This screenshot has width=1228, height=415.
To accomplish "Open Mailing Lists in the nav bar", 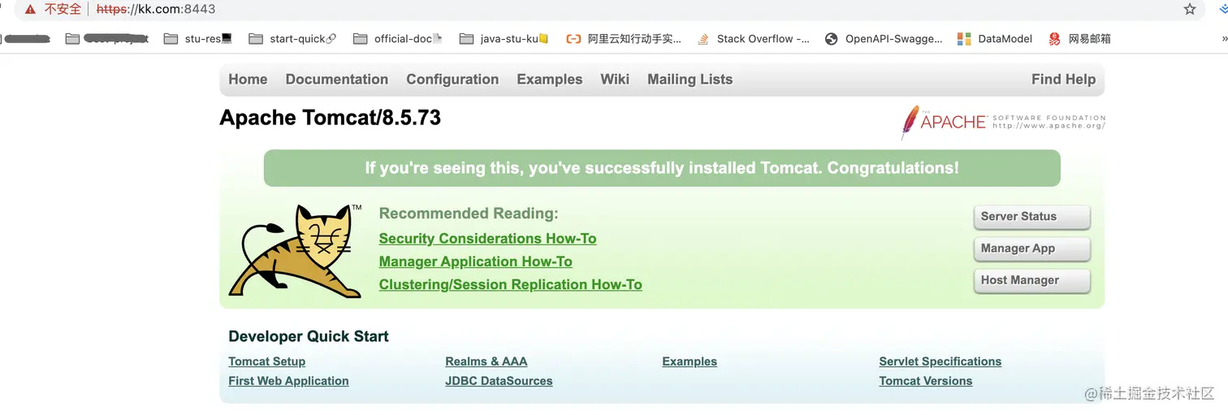I will tap(690, 79).
